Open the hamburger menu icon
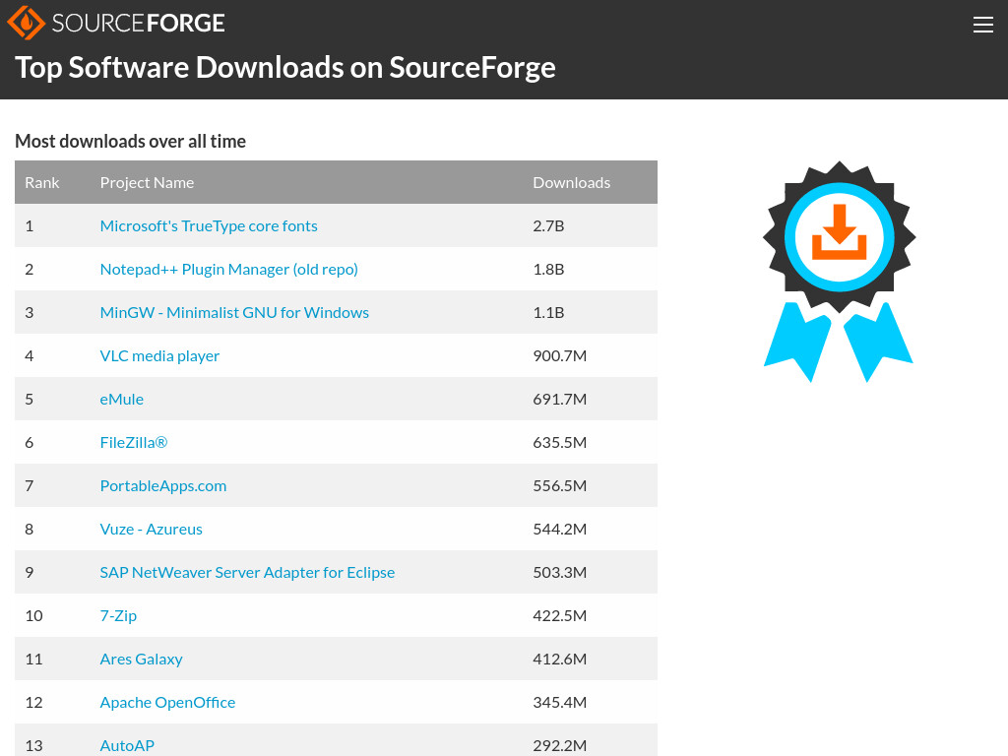This screenshot has height=756, width=1008. 983,25
